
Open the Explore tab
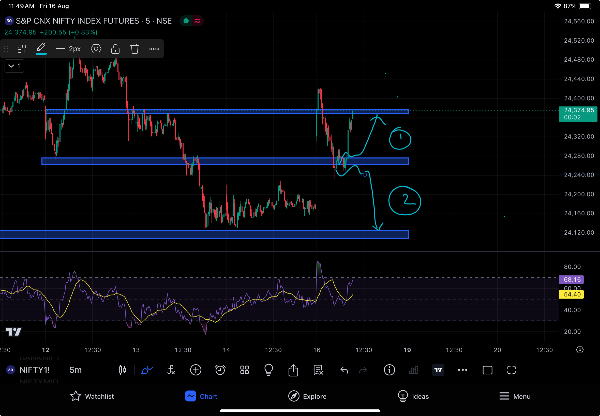307,396
